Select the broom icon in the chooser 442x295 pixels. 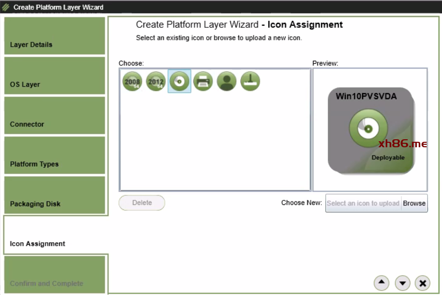250,81
